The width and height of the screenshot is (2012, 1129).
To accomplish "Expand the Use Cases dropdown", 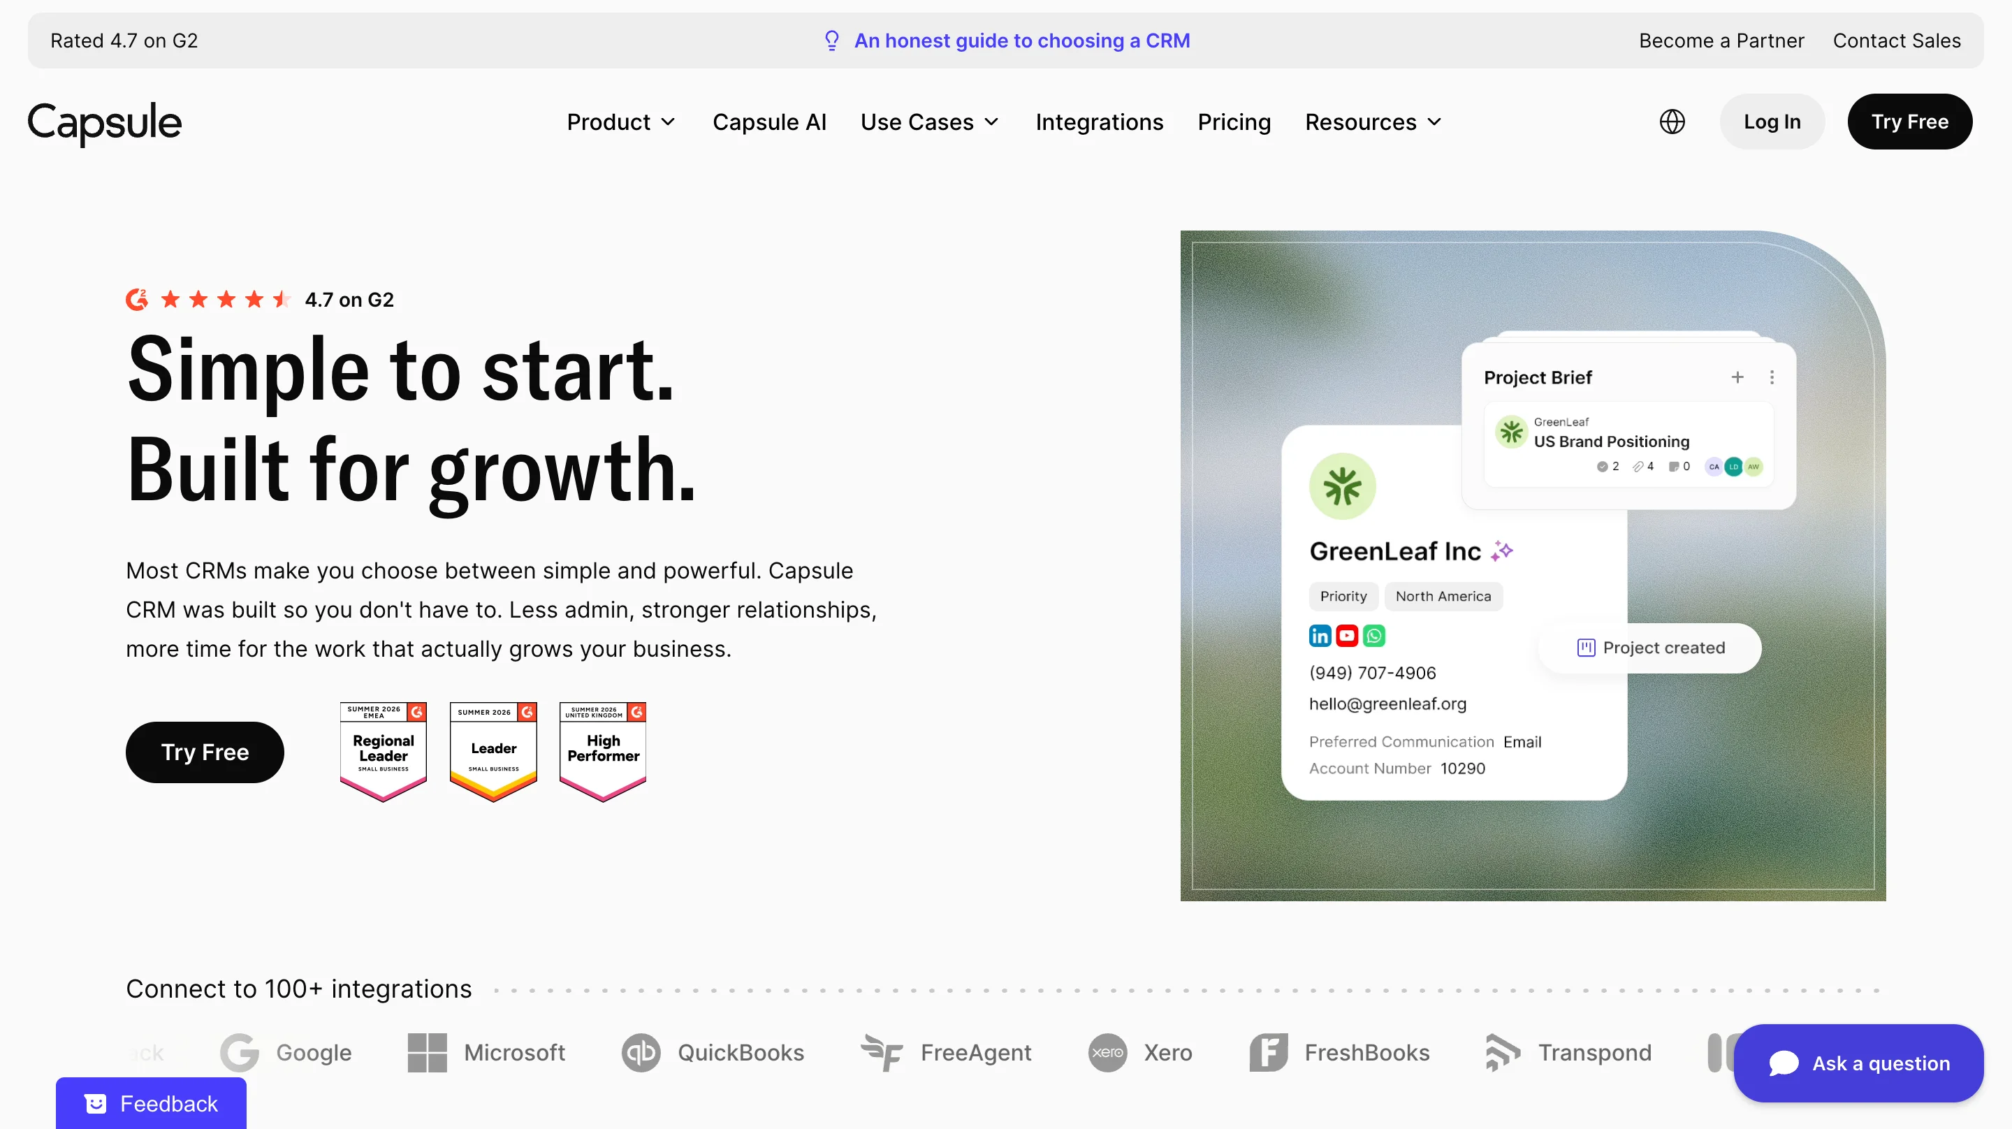I will point(929,122).
